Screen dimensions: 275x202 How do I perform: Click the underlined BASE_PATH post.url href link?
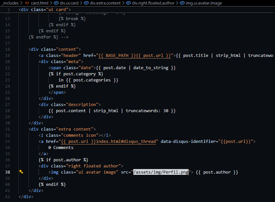coord(134,55)
